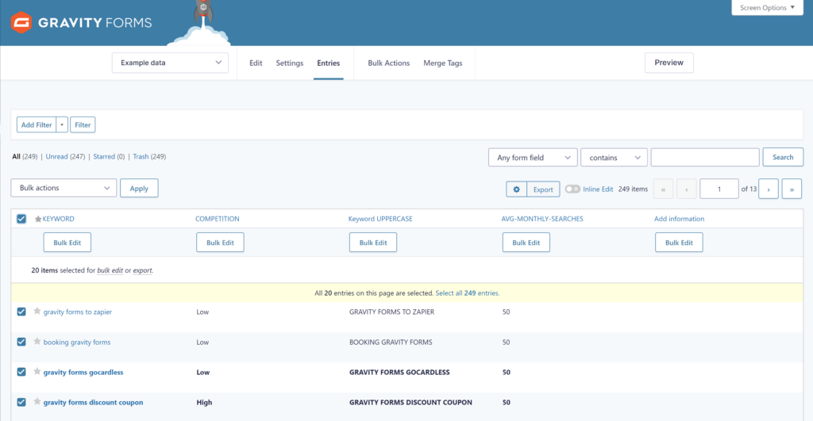813x421 pixels.
Task: Star the gravity forms gocardless entry
Action: point(37,371)
